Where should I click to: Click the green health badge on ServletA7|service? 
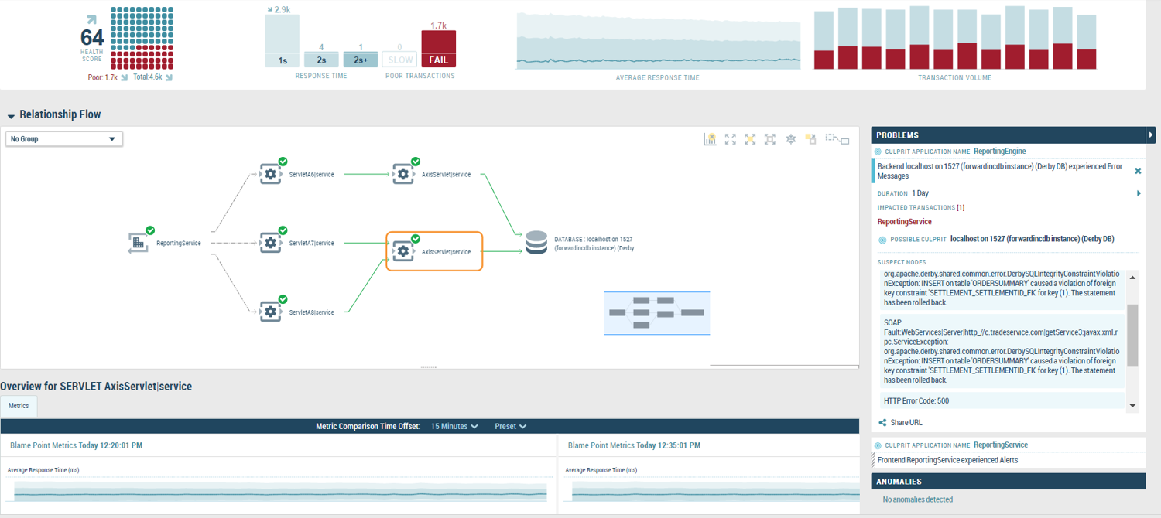pos(282,232)
